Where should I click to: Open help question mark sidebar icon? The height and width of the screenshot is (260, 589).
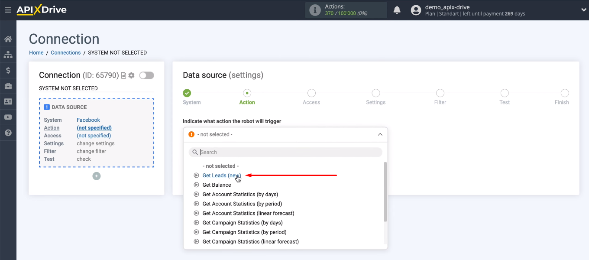coord(8,133)
